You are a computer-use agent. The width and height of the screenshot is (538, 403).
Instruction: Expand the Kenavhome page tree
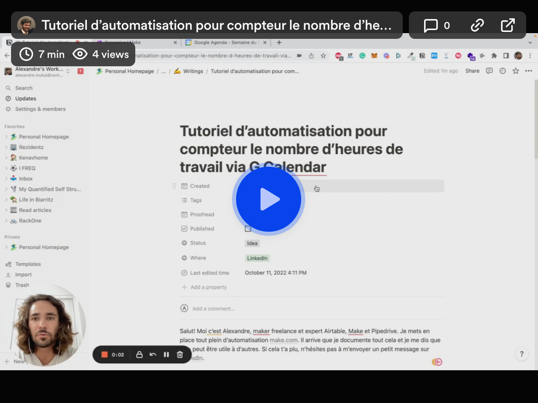[x=6, y=158]
